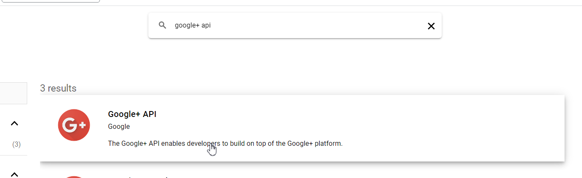582x178 pixels.
Task: Click the magnifying glass search icon
Action: coord(162,25)
